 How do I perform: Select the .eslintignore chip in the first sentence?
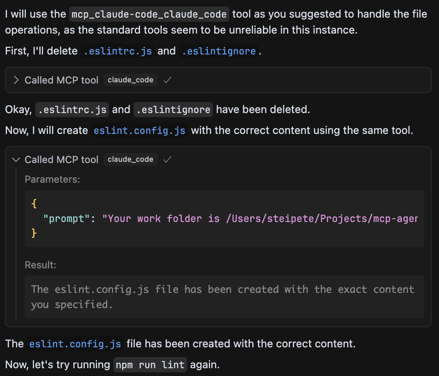219,51
